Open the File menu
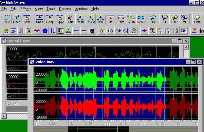Screen dimensions: 204x132 point(4,9)
